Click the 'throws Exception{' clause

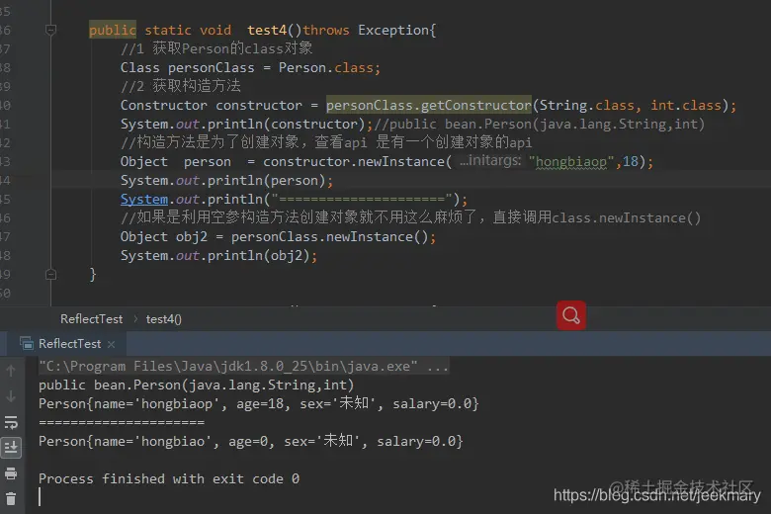pyautogui.click(x=370, y=30)
